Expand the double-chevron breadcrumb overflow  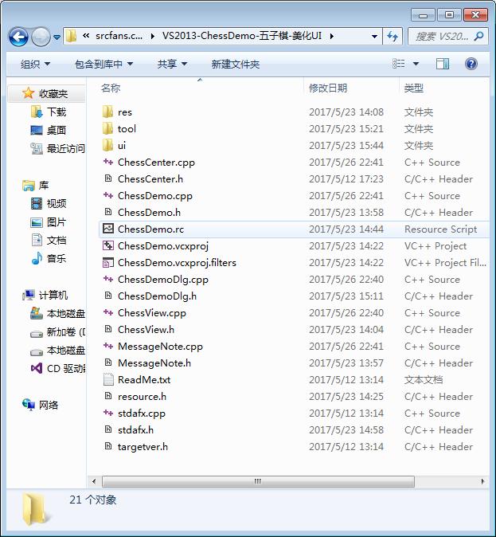[x=86, y=35]
